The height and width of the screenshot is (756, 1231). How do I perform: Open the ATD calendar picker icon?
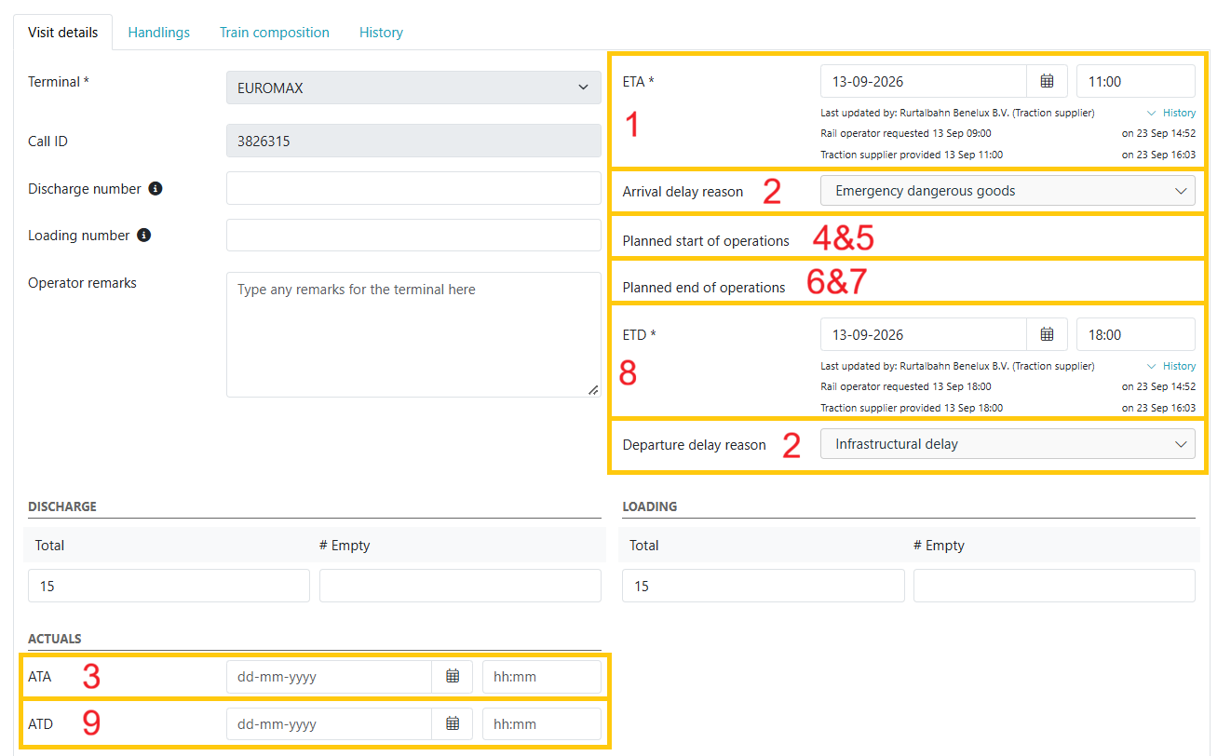click(x=453, y=723)
